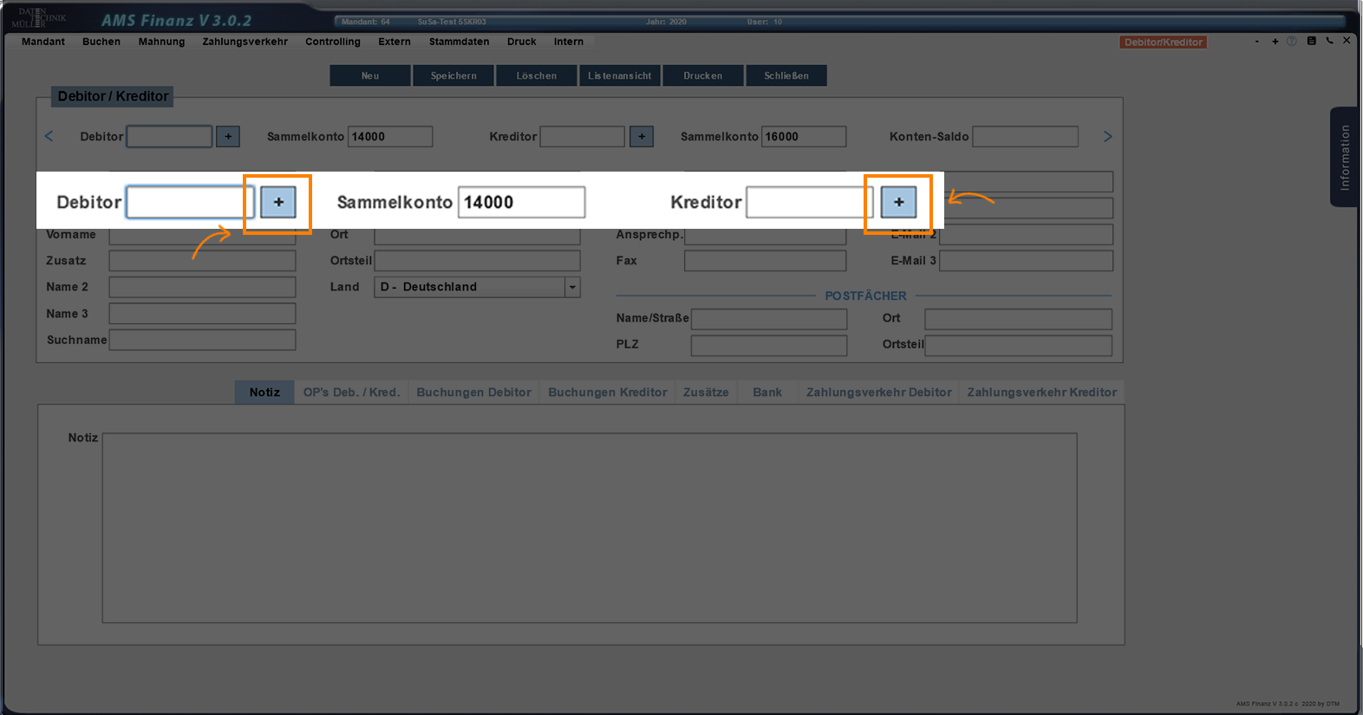This screenshot has width=1363, height=715.
Task: Click the Neu button
Action: point(370,76)
